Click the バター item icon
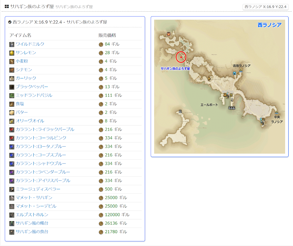293x246 pixels. (x=12, y=113)
